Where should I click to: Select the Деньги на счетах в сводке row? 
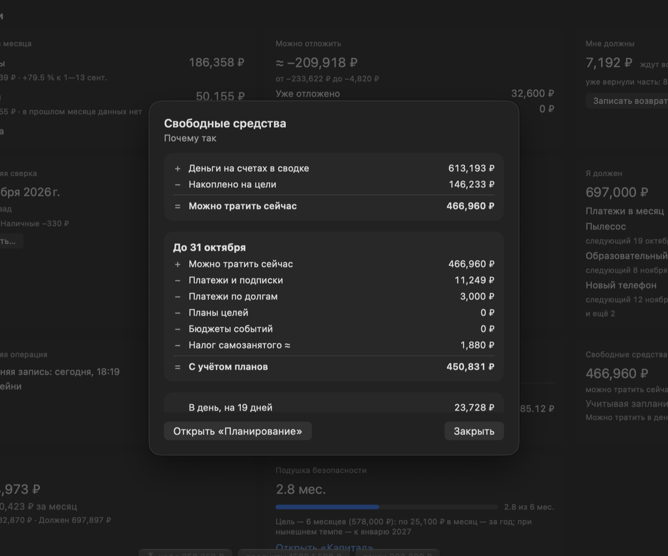pos(334,168)
